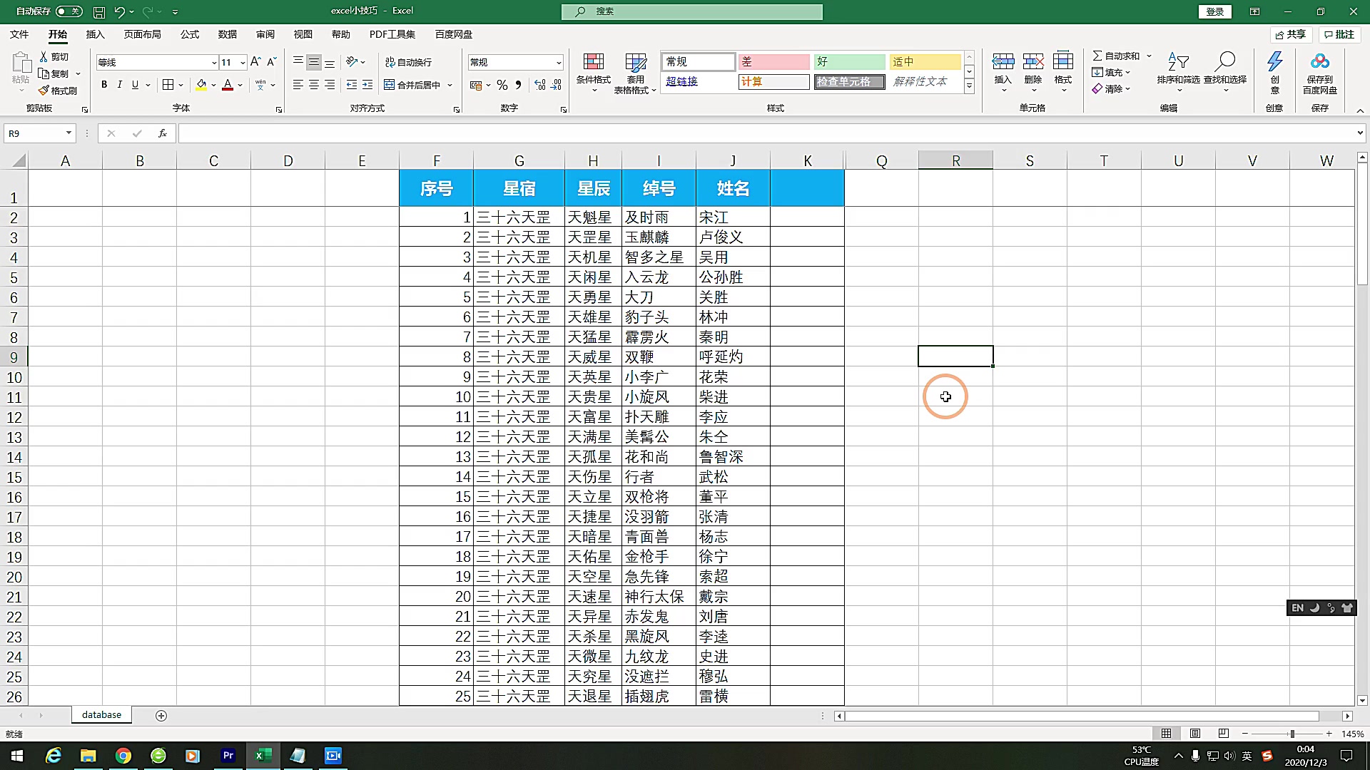The image size is (1370, 770).
Task: Open the Find and Select magnifier icon
Action: 1224,62
